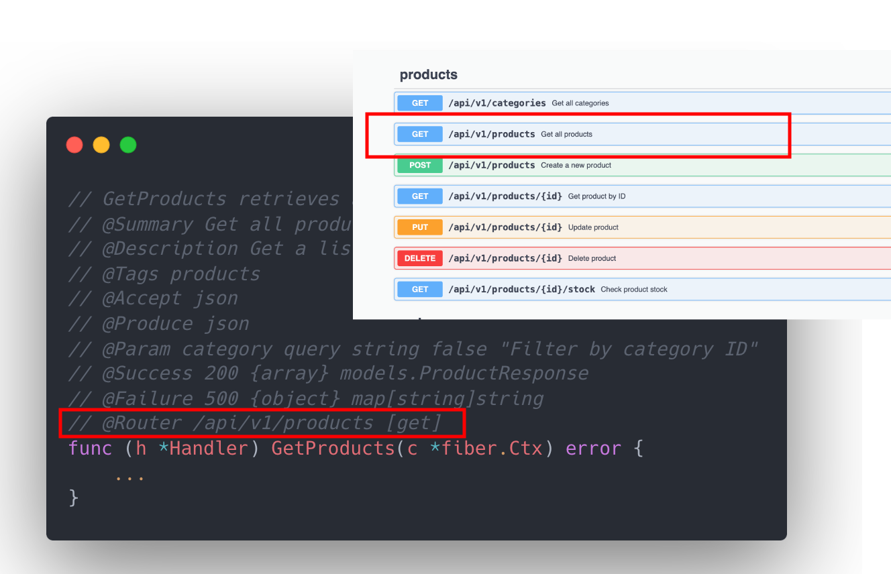Click the POST badge for creating a product
The width and height of the screenshot is (891, 574).
419,165
